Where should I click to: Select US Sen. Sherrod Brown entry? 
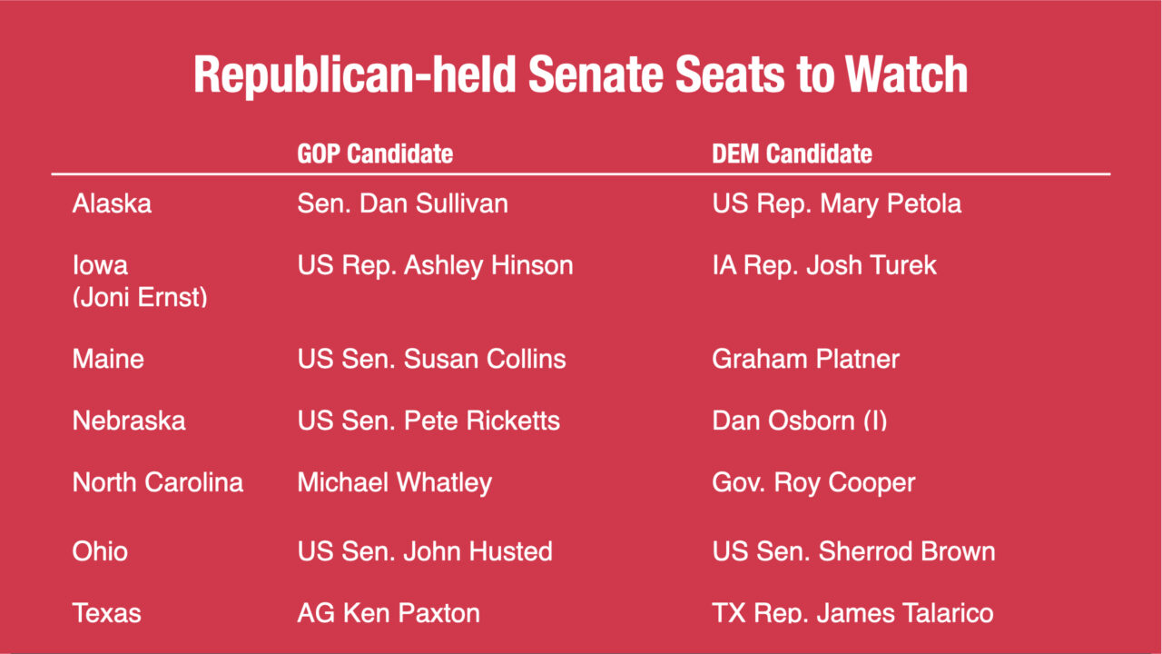pos(853,551)
